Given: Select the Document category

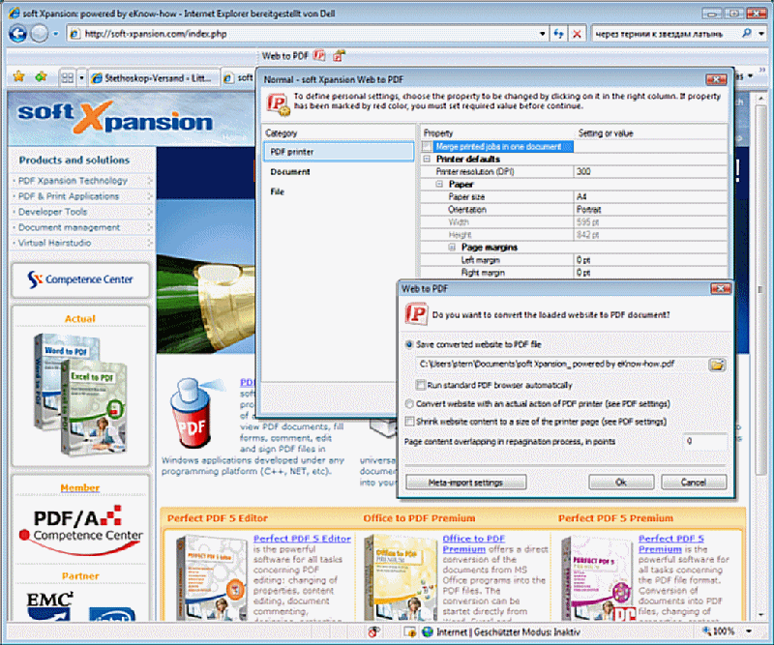Looking at the screenshot, I should [289, 172].
